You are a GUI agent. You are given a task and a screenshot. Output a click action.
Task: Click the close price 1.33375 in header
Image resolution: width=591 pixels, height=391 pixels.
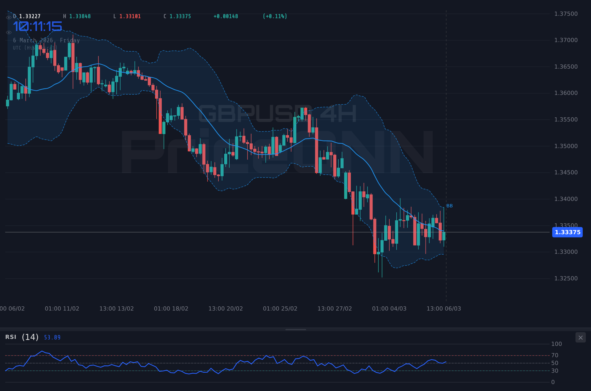click(x=180, y=16)
